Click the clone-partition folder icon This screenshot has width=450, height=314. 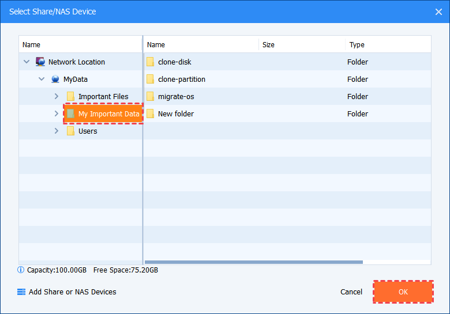150,79
